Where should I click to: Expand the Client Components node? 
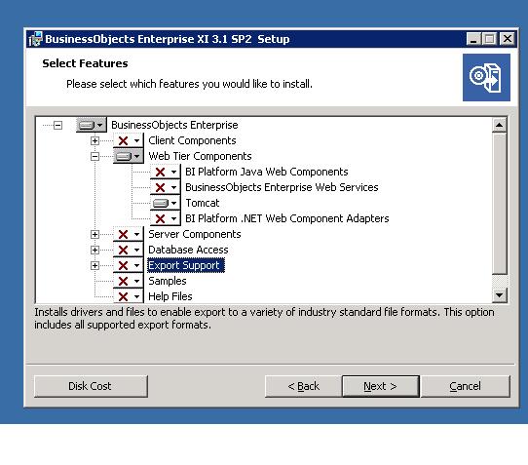(x=94, y=140)
